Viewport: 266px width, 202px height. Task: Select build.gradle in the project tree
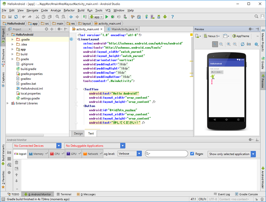click(x=28, y=69)
